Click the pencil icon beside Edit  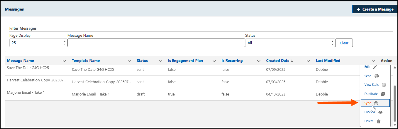(x=375, y=67)
